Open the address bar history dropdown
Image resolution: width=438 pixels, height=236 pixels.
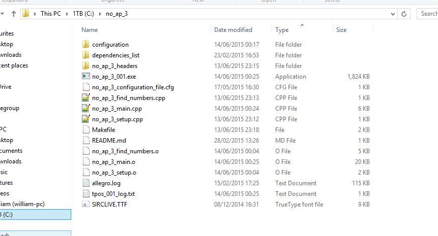pyautogui.click(x=393, y=14)
